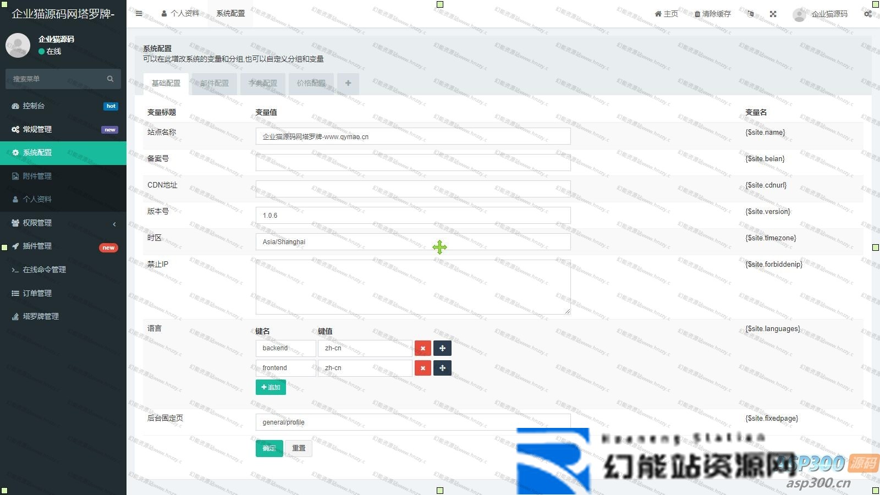Toggle the sidebar hamburger menu icon
Screen dimensions: 880x495
pyautogui.click(x=139, y=14)
